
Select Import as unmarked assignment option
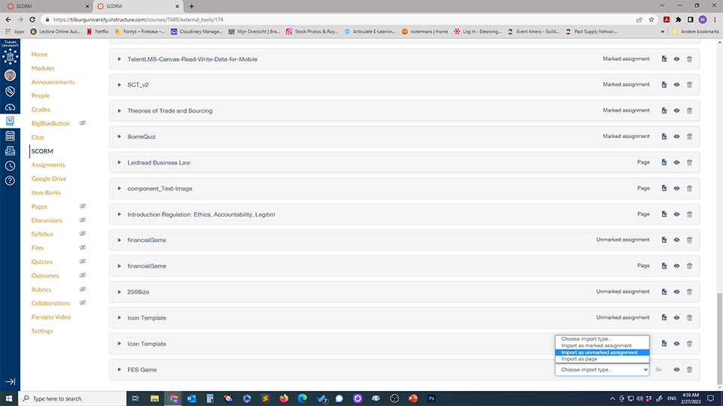click(x=602, y=353)
